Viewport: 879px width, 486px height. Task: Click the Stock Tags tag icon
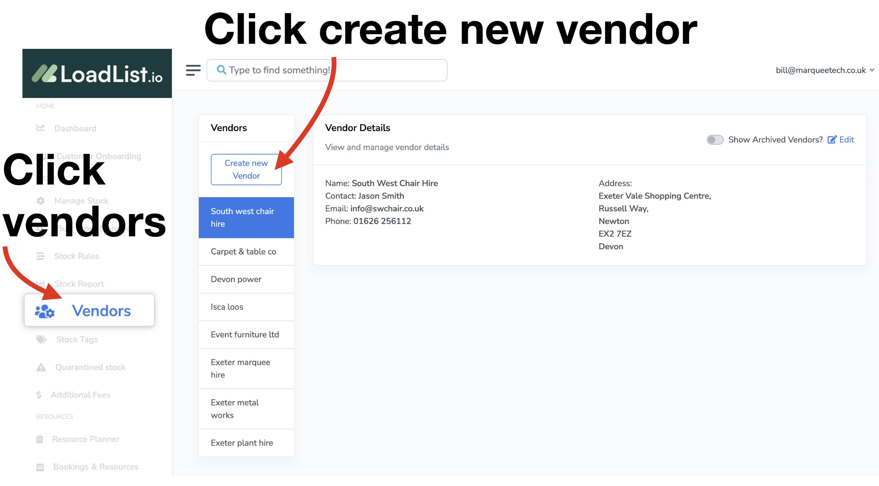click(x=41, y=339)
